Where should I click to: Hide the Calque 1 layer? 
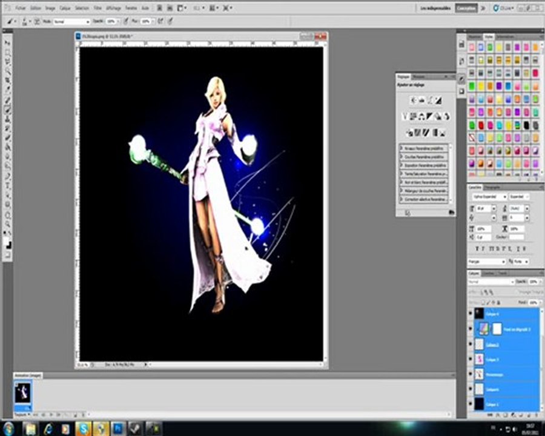[x=471, y=405]
